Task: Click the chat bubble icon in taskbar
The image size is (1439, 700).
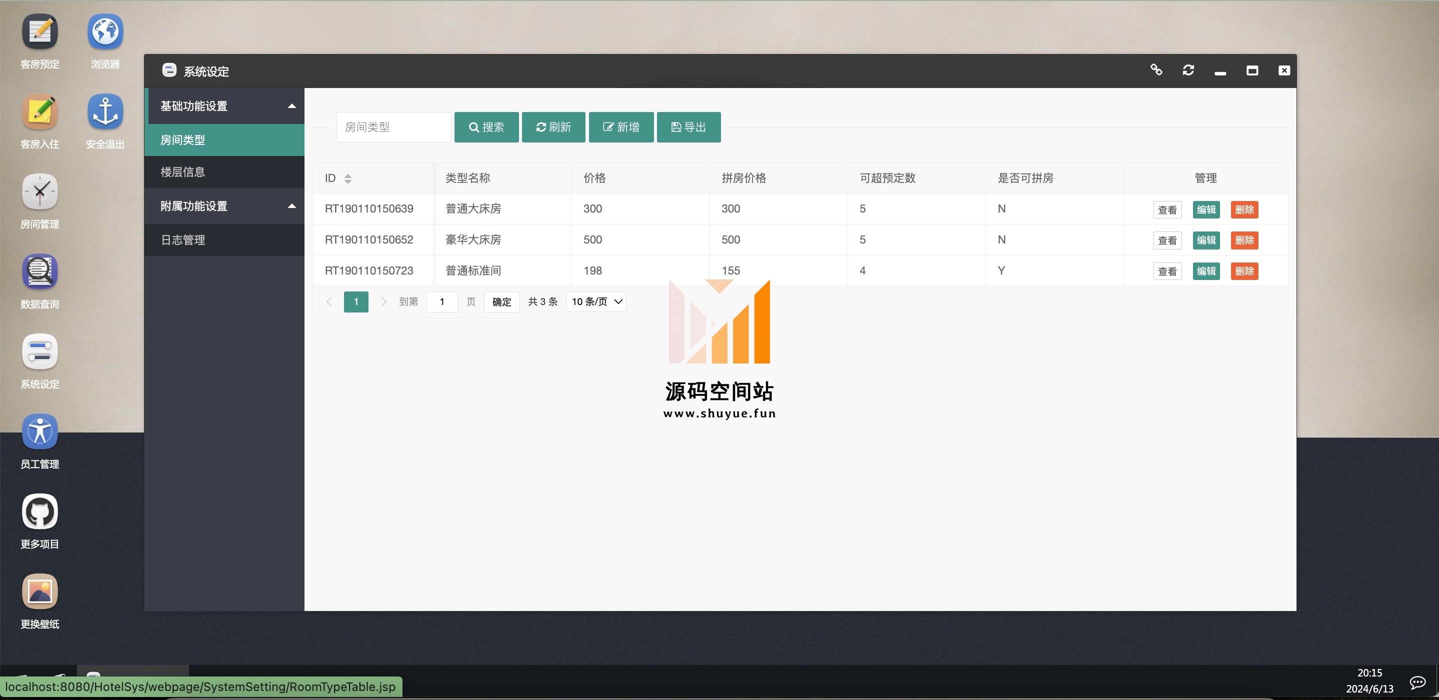Action: tap(1418, 681)
